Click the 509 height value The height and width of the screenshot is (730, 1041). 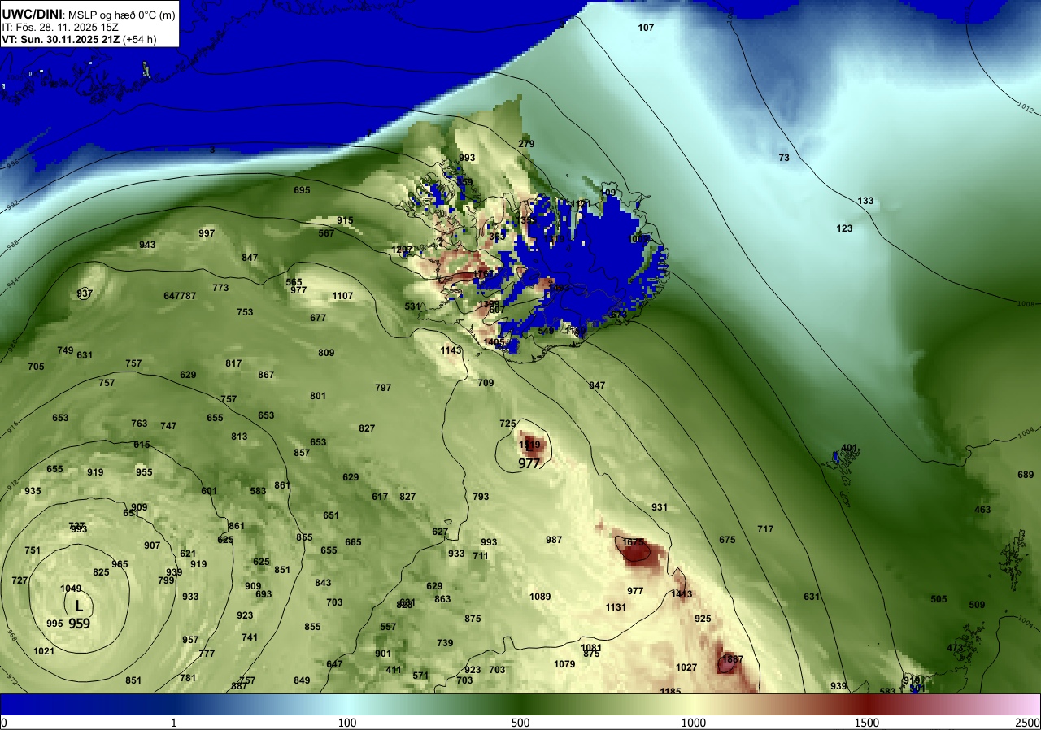(977, 605)
